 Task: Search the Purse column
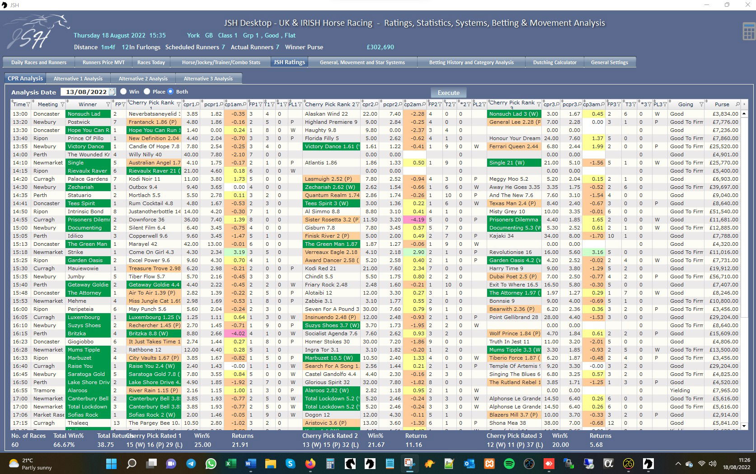pos(738,104)
